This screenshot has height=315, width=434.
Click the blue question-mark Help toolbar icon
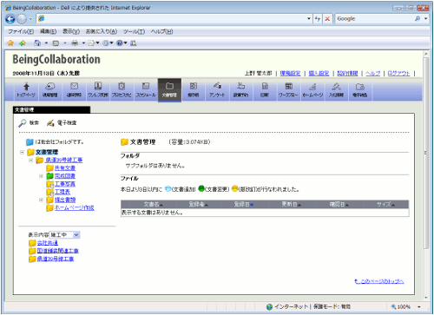tap(120, 43)
